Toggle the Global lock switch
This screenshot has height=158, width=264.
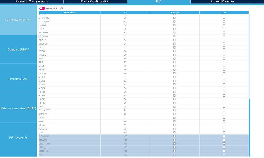pyautogui.click(x=42, y=8)
